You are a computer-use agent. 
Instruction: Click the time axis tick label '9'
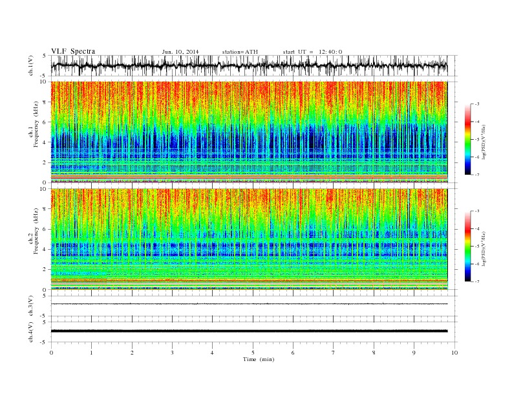414,353
